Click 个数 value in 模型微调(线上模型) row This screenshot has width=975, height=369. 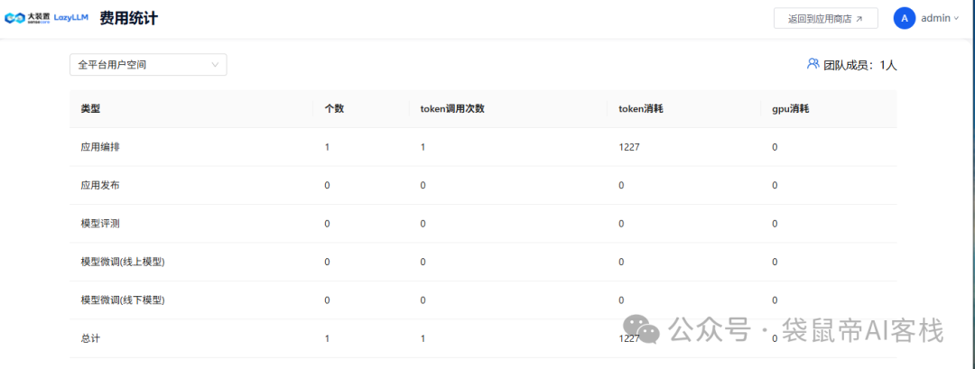click(x=327, y=263)
